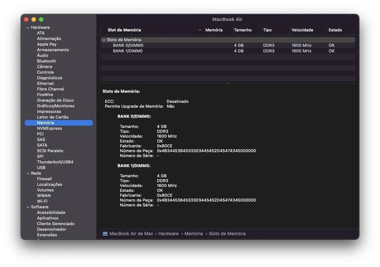The height and width of the screenshot is (267, 380).
Task: Open Leitor de Cartão section
Action: [52, 117]
